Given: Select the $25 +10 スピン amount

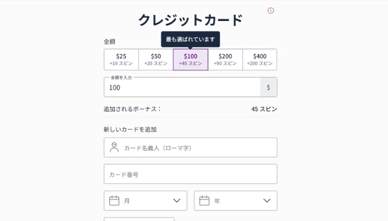Looking at the screenshot, I should 121,60.
